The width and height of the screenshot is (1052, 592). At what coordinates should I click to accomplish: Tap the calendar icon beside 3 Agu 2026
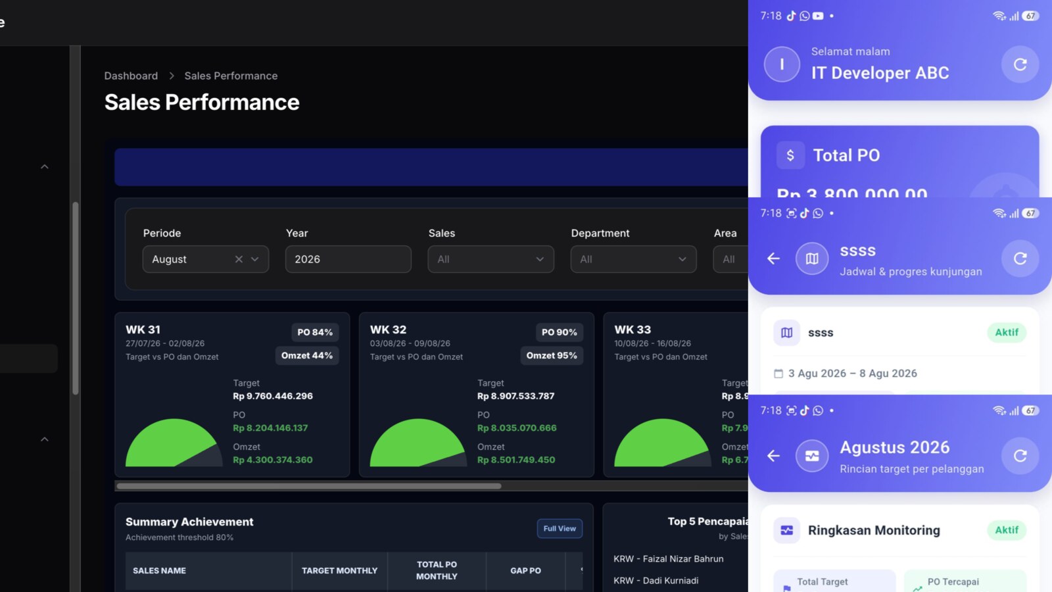778,374
